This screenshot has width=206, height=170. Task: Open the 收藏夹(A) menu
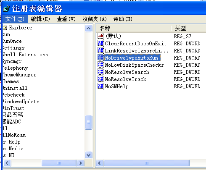pyautogui.click(x=95, y=19)
